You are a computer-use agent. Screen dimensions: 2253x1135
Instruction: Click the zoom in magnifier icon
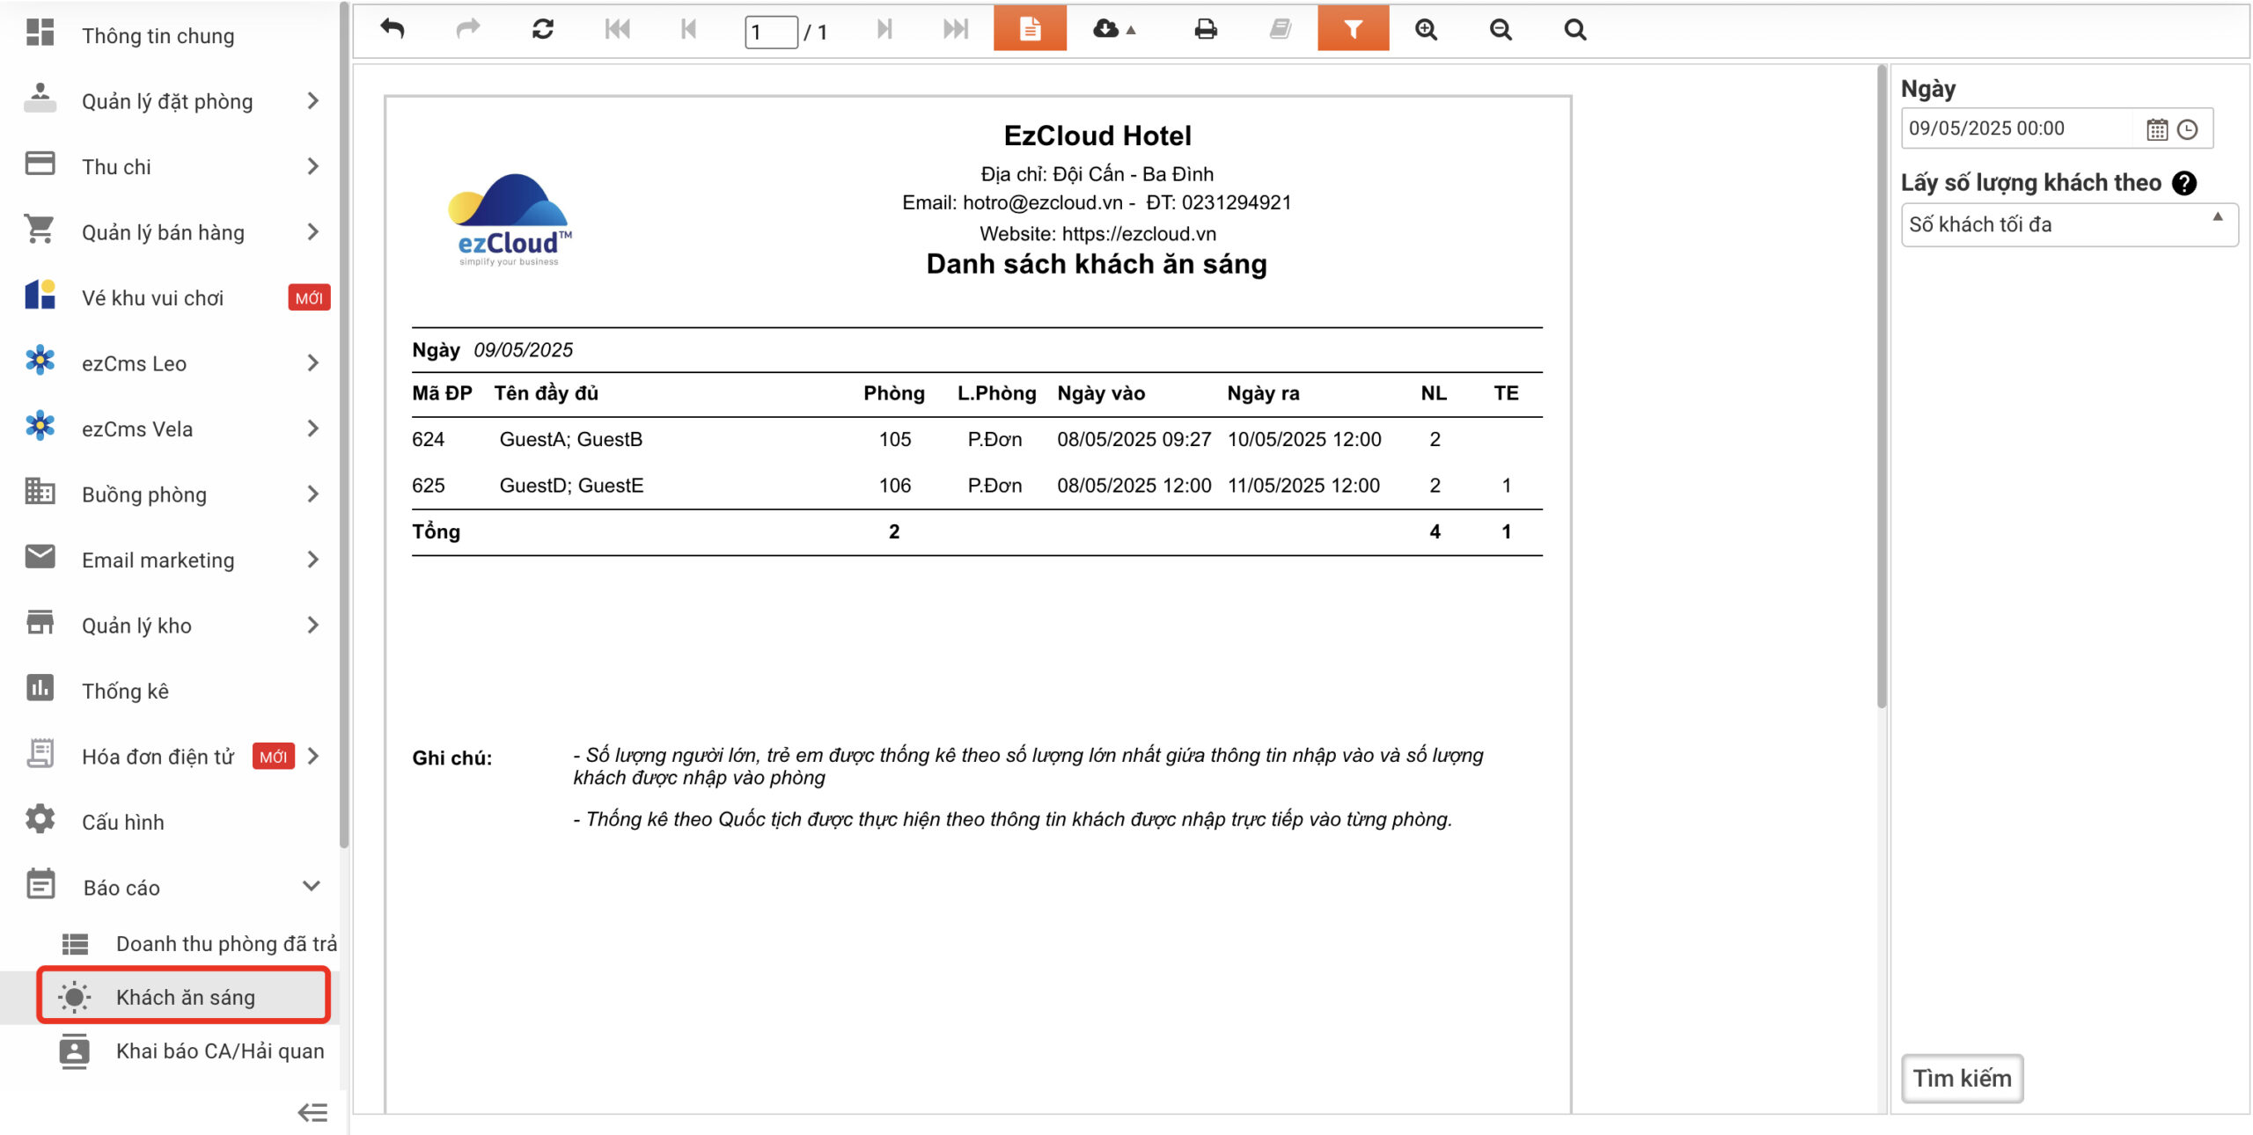[x=1426, y=30]
